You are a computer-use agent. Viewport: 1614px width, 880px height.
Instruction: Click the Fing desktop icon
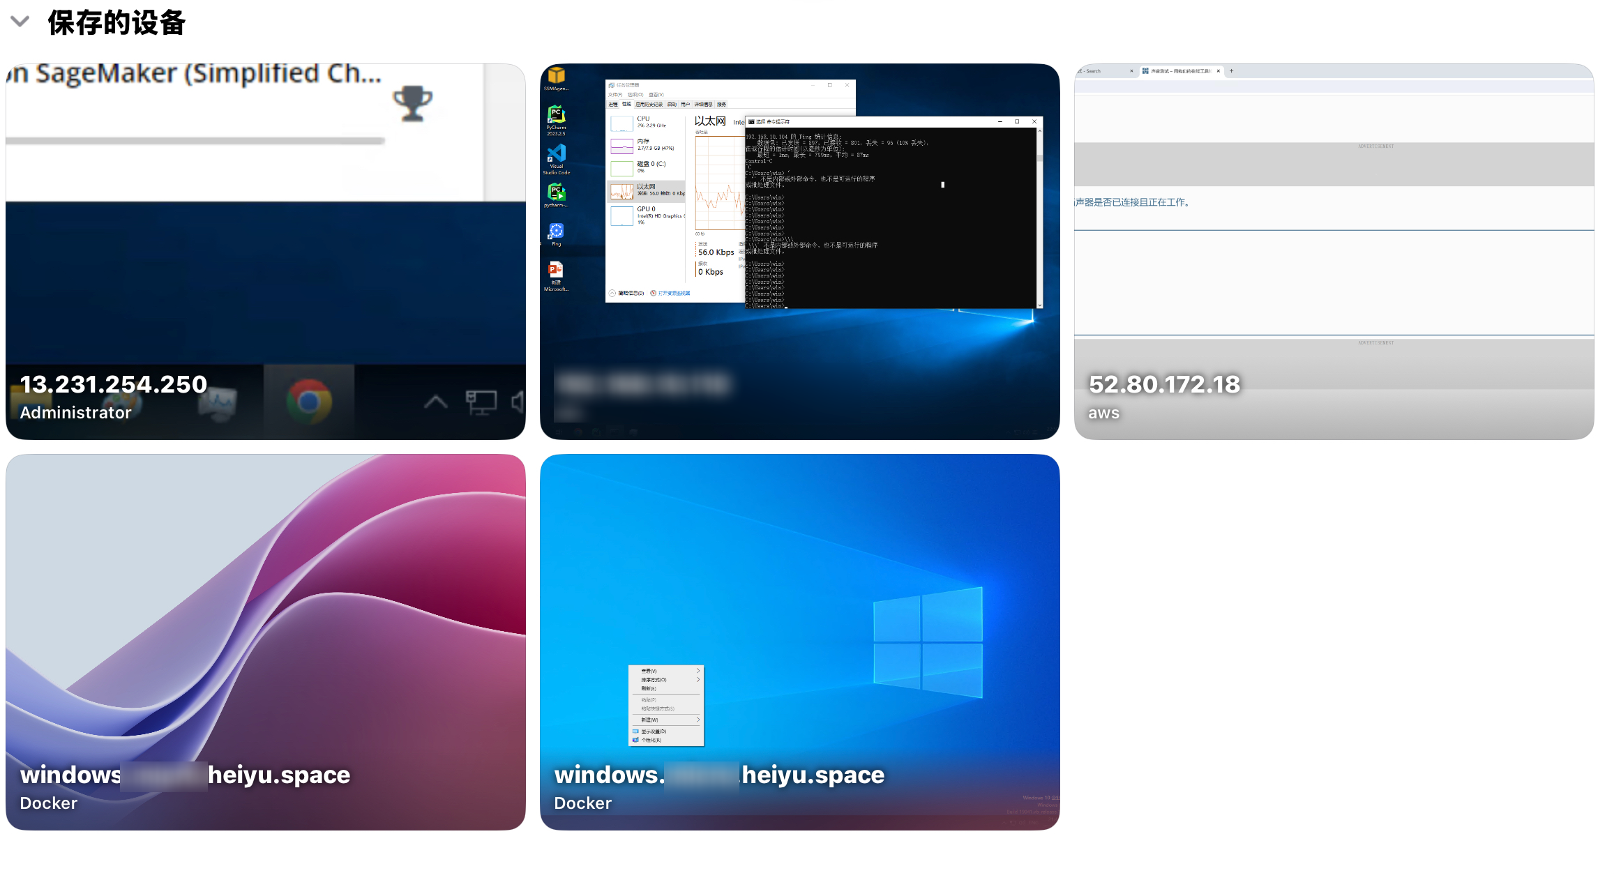556,231
